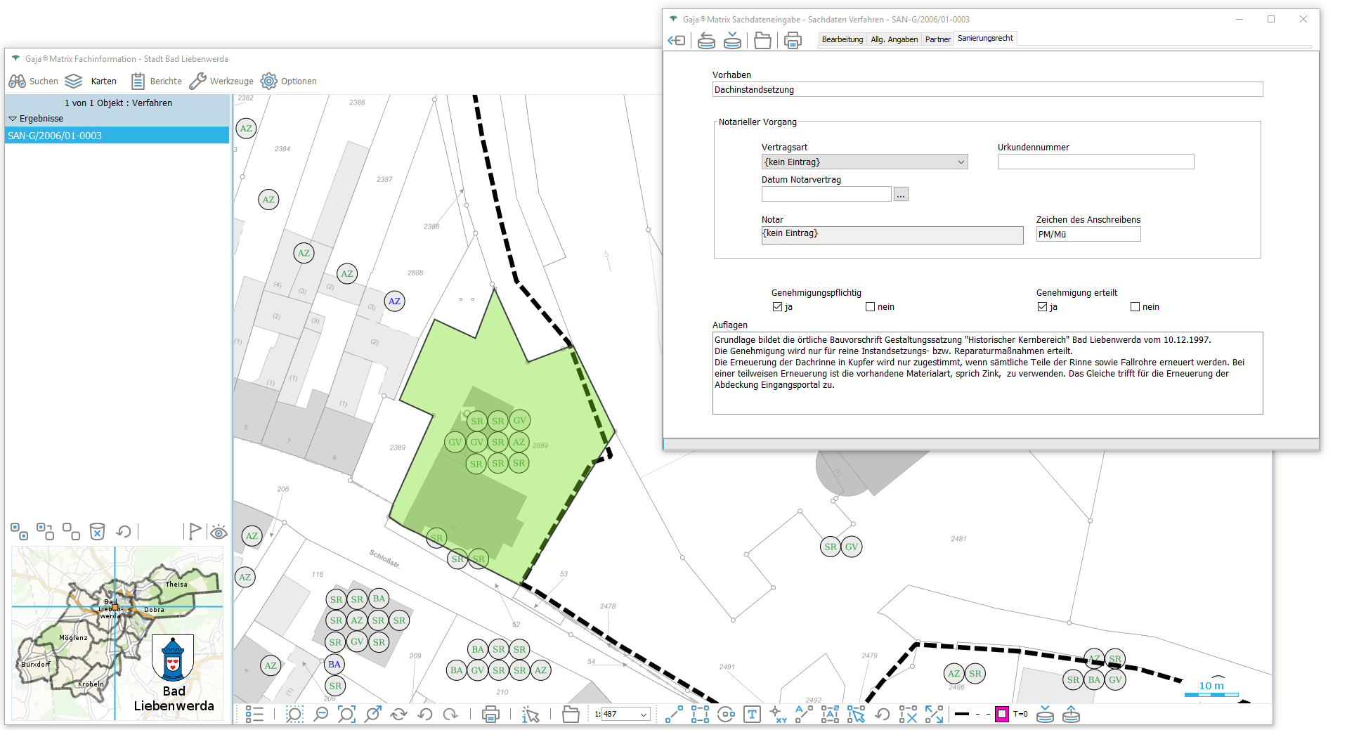The height and width of the screenshot is (730, 1347).
Task: Click the print icon in map toolbar
Action: (x=490, y=715)
